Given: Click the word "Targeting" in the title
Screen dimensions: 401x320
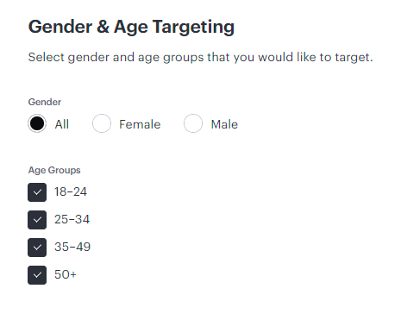Looking at the screenshot, I should coord(193,28).
